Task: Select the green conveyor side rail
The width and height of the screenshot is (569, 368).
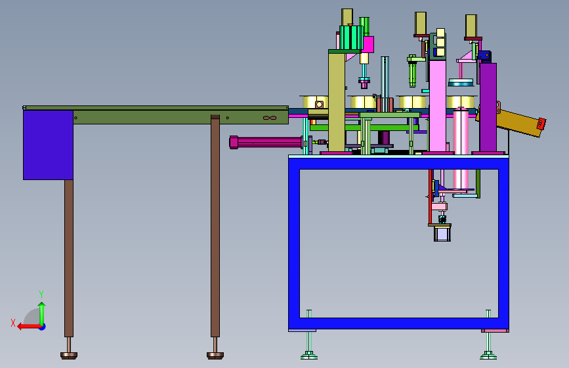Action: pyautogui.click(x=180, y=117)
